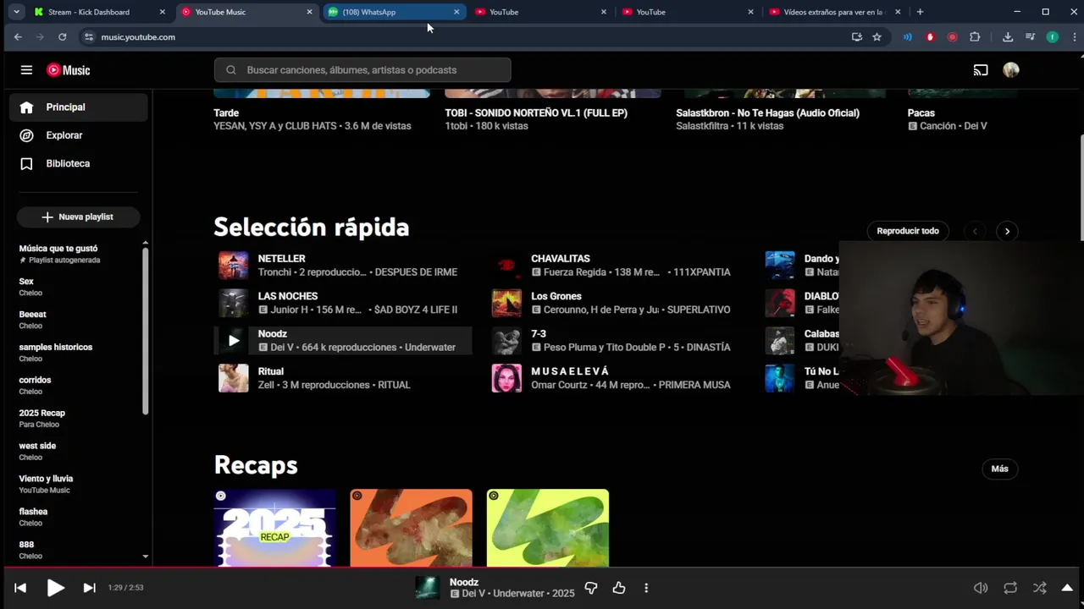Select LAS NOCHES song thumbnail
The height and width of the screenshot is (609, 1084).
(x=234, y=303)
